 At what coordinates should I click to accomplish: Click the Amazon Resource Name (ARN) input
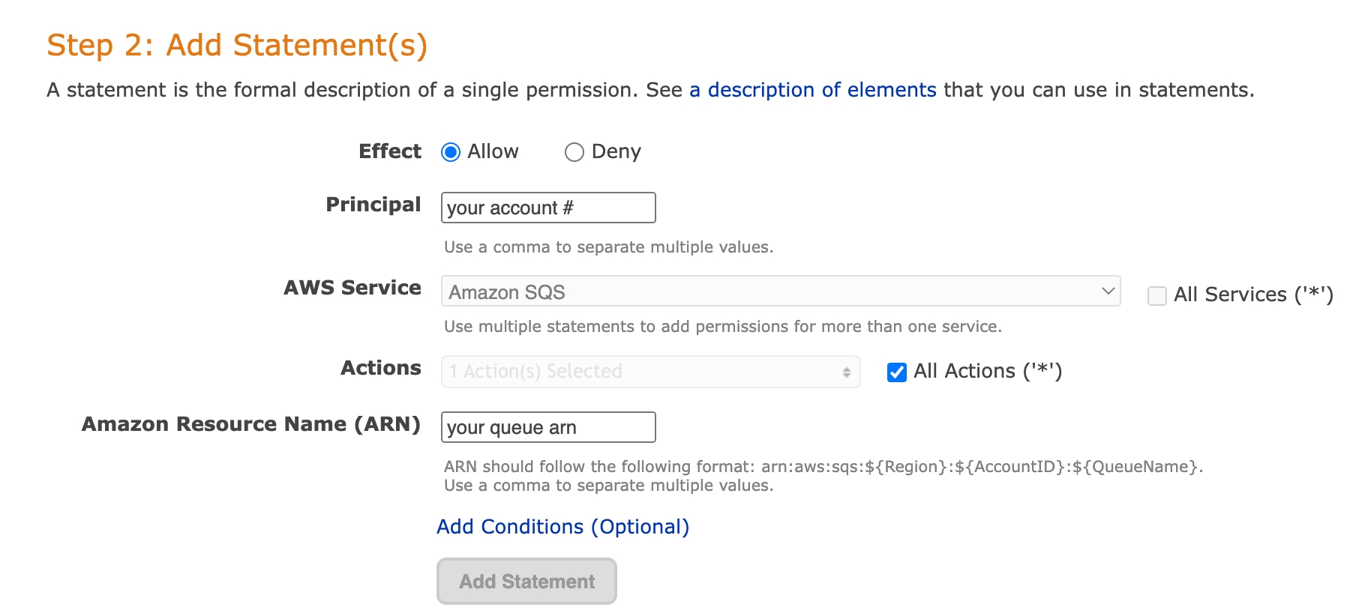click(548, 427)
